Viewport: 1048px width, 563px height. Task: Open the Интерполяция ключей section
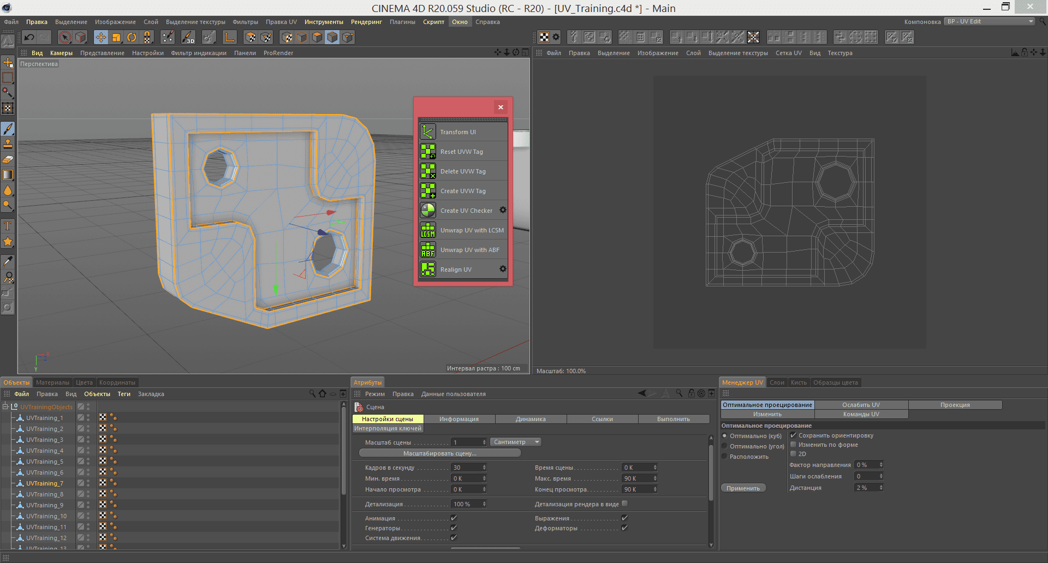click(x=388, y=428)
